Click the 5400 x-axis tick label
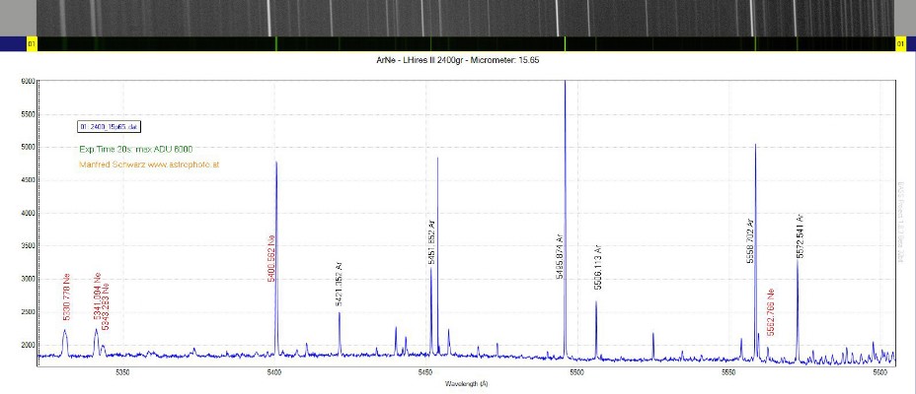This screenshot has width=916, height=394. [274, 371]
